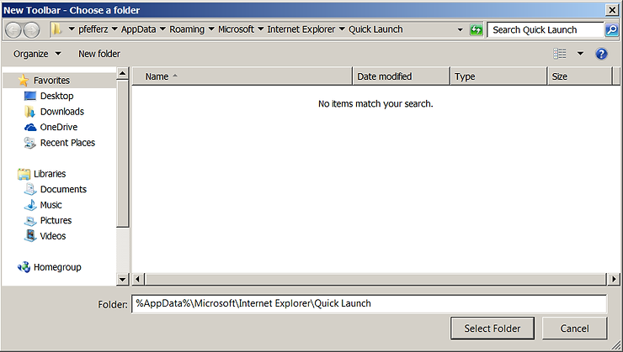The width and height of the screenshot is (623, 352).
Task: Open the view options dropdown arrow
Action: [x=580, y=54]
